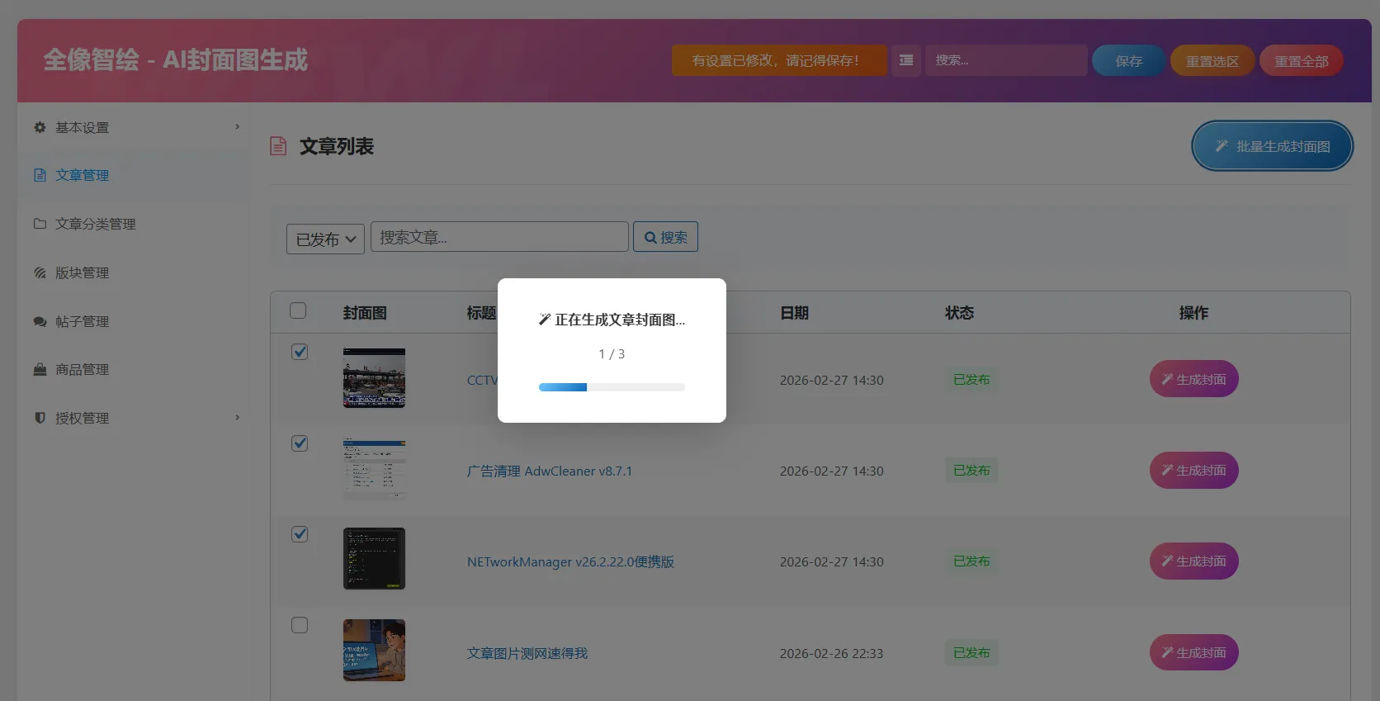Viewport: 1380px width, 701px height.
Task: Click the 已发布 badge in AdwCleaner row
Action: (971, 470)
